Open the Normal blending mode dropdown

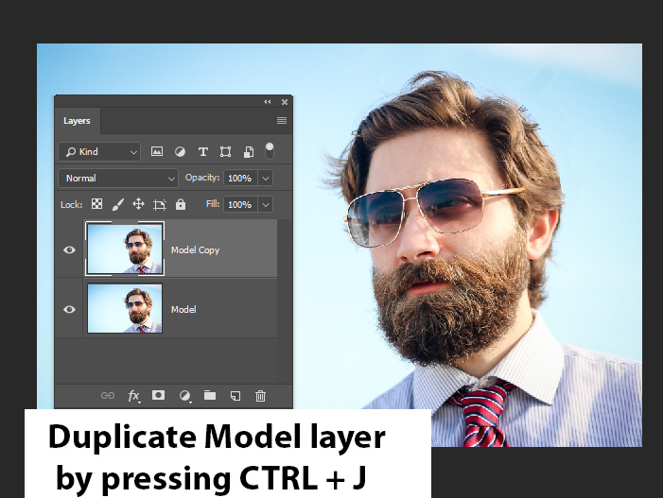click(118, 179)
